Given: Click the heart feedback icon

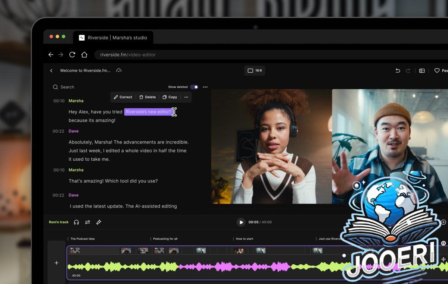Looking at the screenshot, I should point(437,70).
